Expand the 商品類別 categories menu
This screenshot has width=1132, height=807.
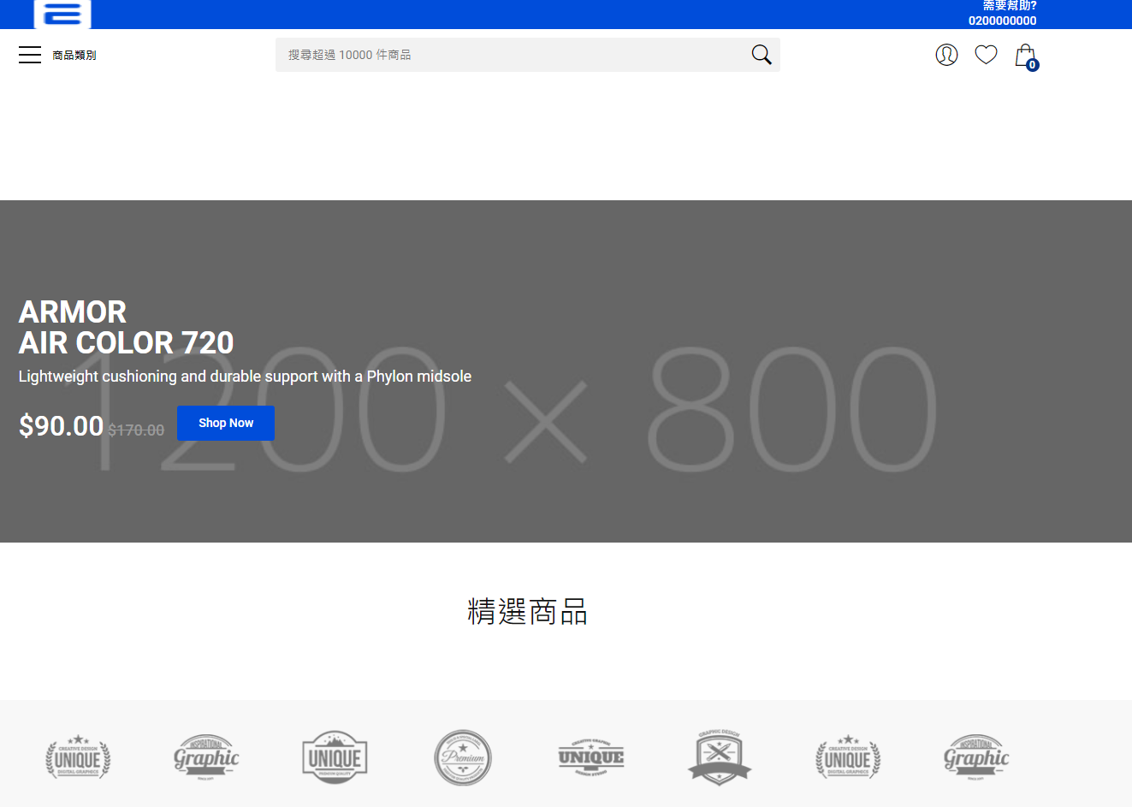click(74, 56)
